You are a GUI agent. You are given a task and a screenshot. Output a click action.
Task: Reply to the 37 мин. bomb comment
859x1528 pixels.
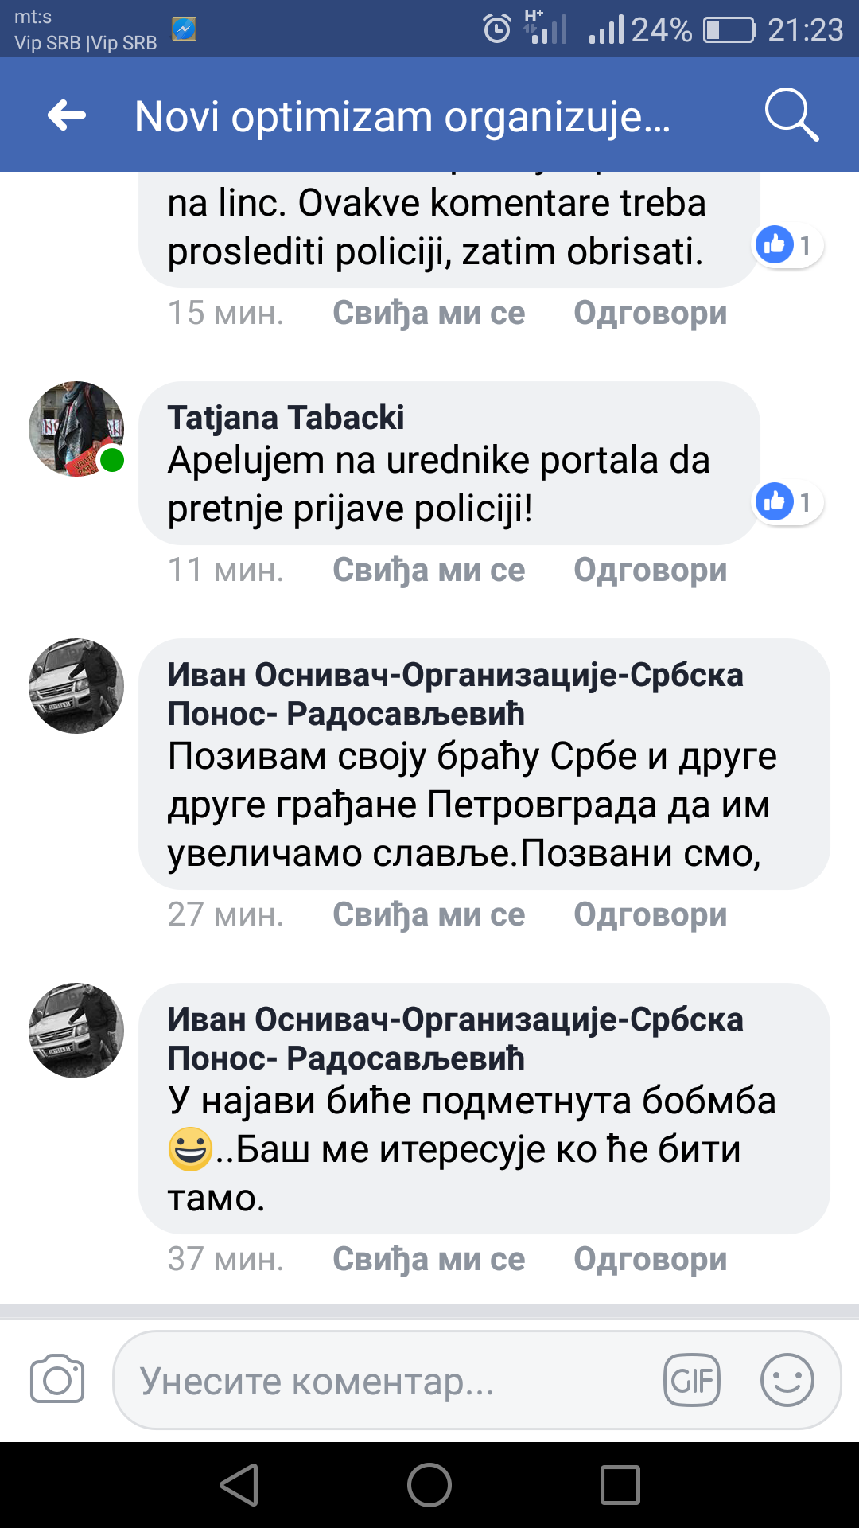tap(650, 1259)
